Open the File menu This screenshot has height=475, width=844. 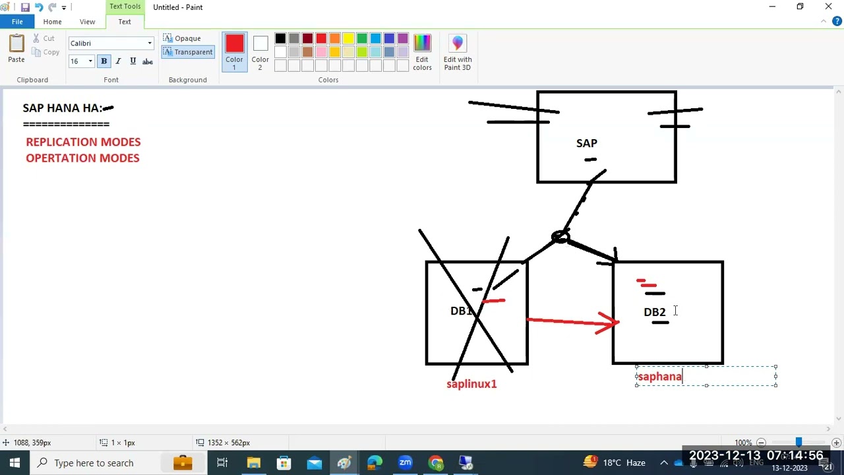click(17, 22)
